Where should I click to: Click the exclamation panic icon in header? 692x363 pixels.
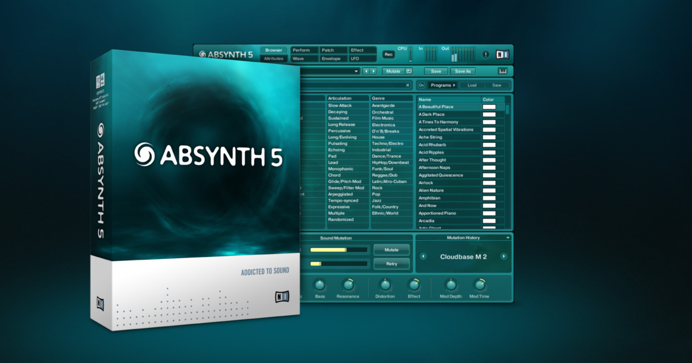click(486, 55)
